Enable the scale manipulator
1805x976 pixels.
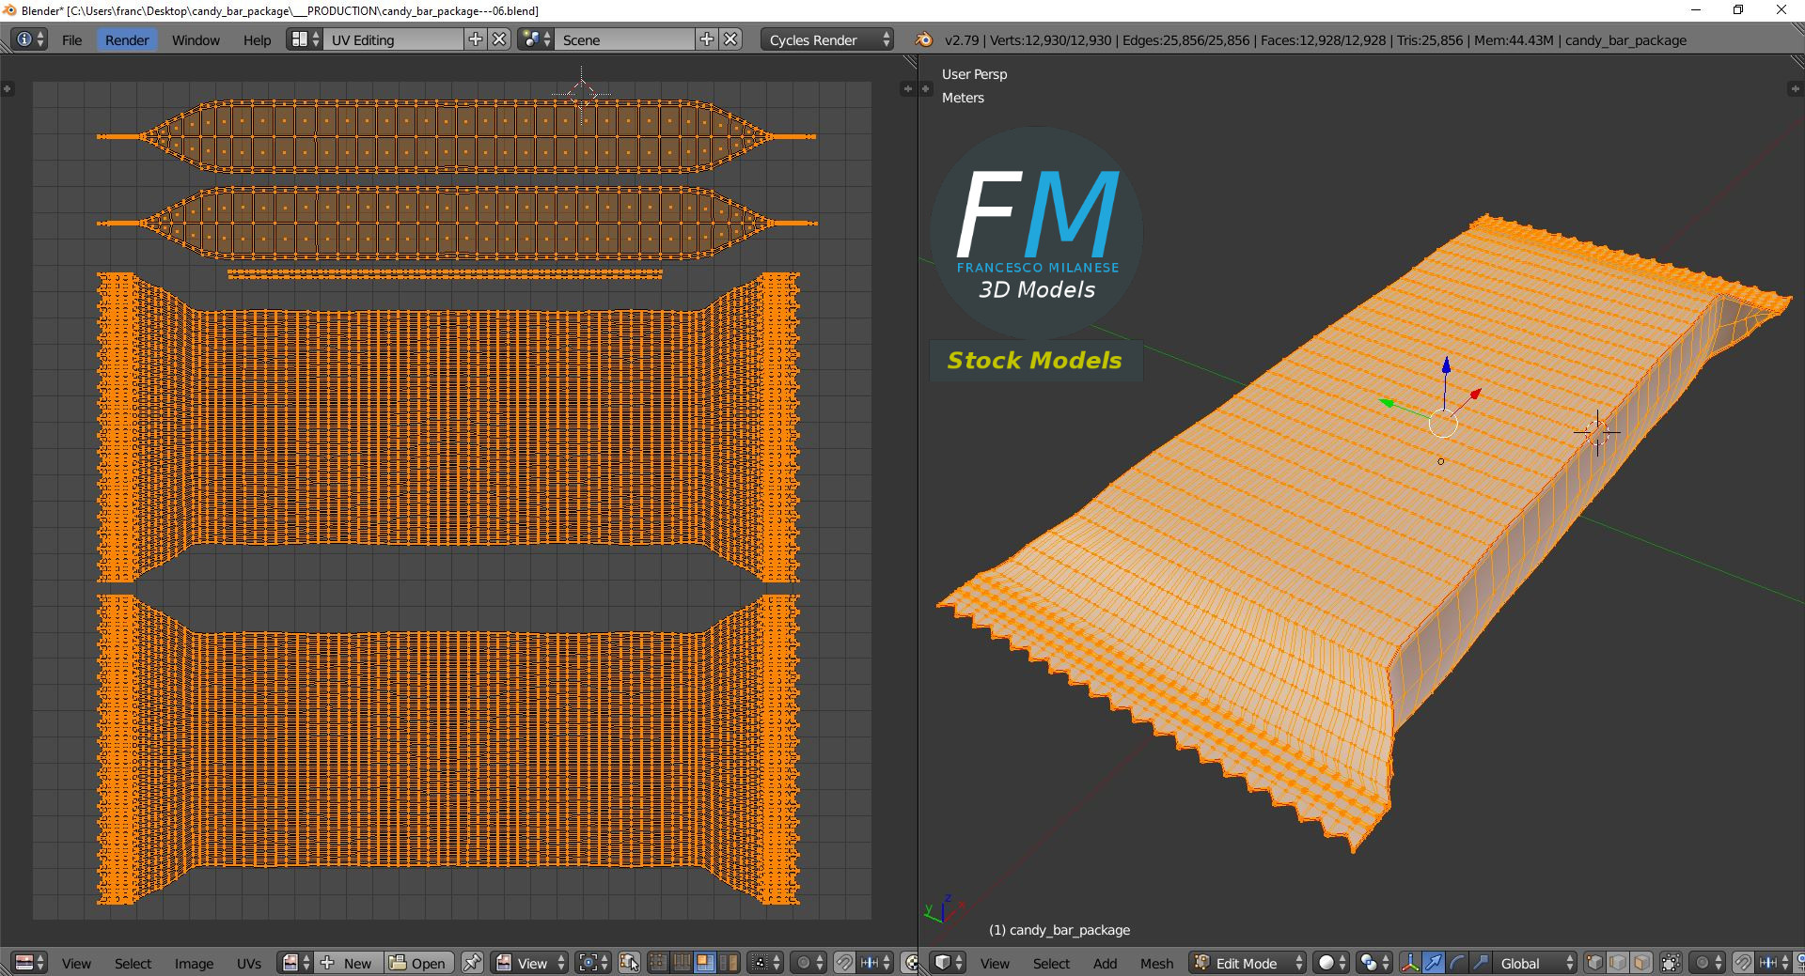tap(1481, 963)
